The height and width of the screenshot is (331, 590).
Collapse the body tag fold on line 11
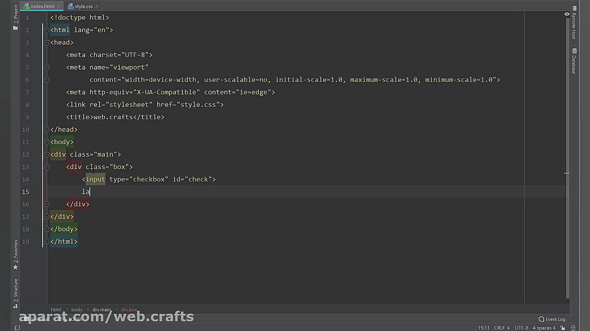(47, 142)
